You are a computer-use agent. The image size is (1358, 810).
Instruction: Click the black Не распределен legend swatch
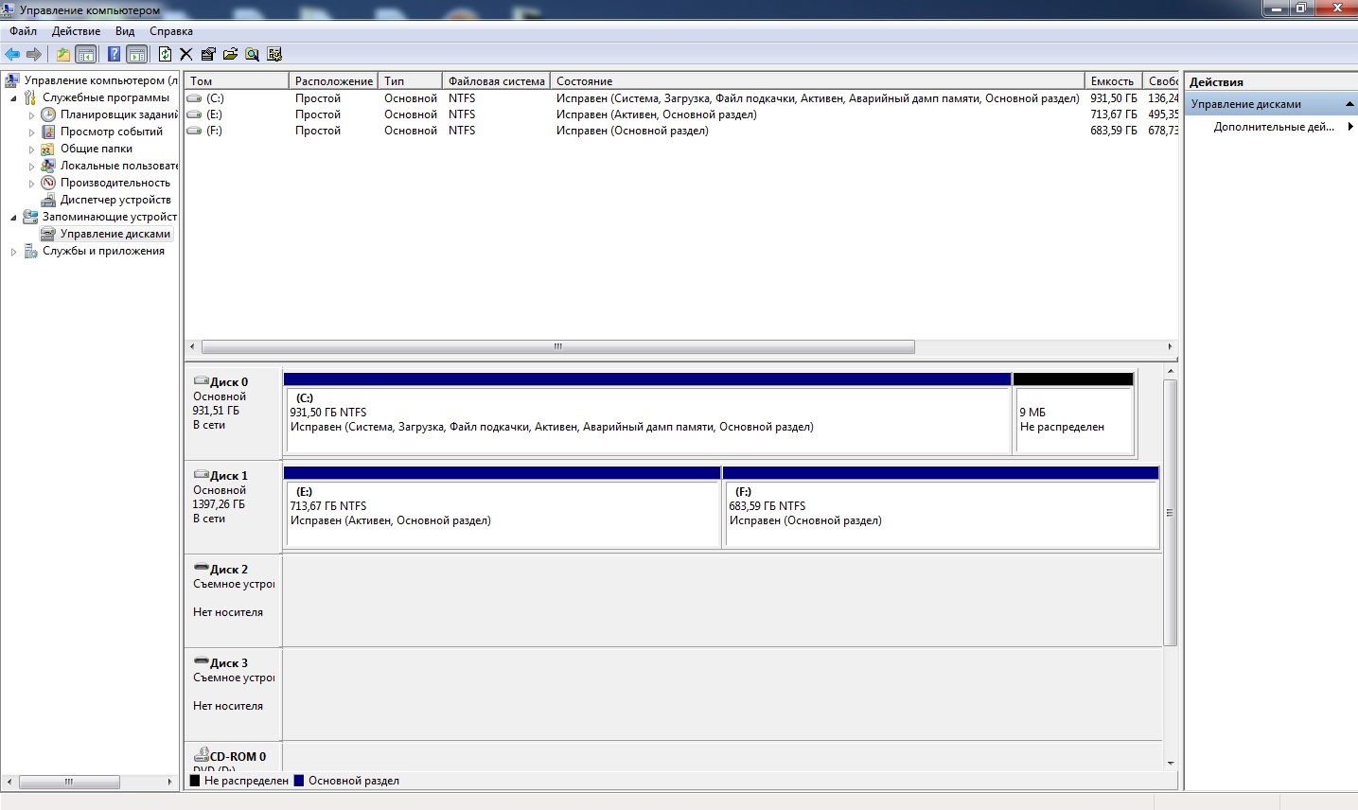pyautogui.click(x=195, y=781)
